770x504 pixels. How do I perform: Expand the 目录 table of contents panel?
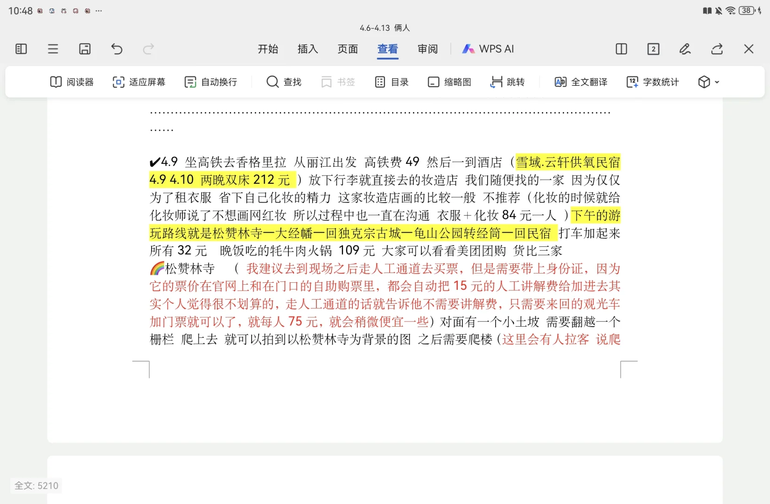392,82
